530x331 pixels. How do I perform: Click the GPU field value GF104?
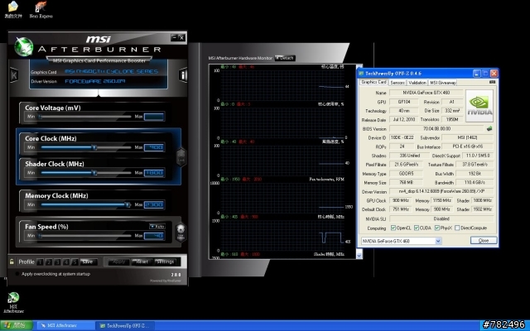pyautogui.click(x=404, y=102)
